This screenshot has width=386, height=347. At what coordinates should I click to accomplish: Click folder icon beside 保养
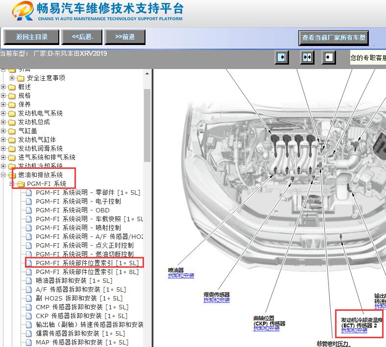(12, 105)
